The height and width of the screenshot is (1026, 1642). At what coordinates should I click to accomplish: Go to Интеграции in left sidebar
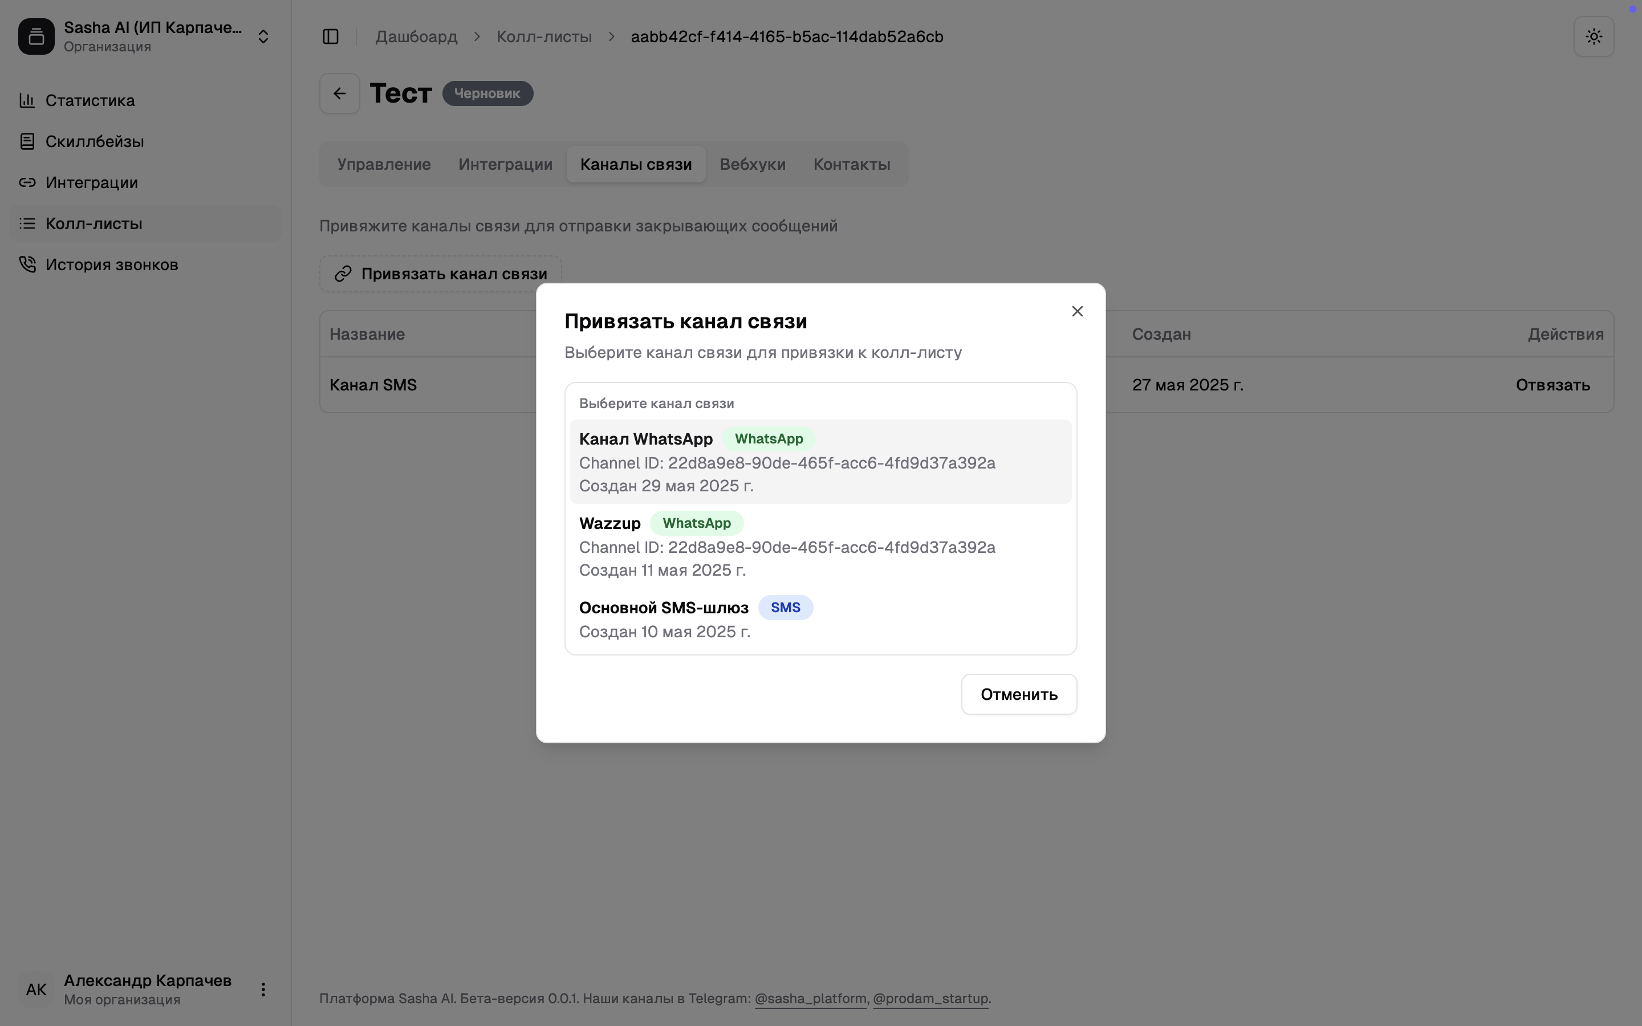tap(92, 182)
